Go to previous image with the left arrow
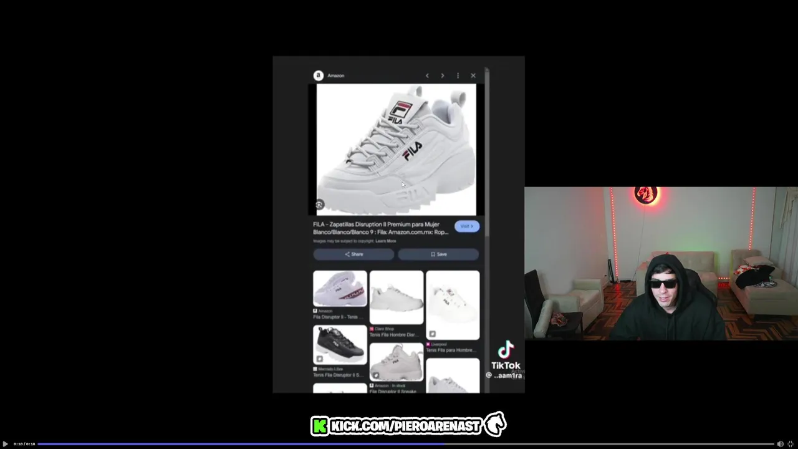 427,75
